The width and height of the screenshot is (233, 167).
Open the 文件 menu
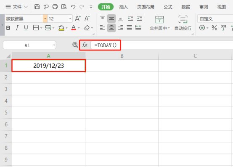(17, 7)
